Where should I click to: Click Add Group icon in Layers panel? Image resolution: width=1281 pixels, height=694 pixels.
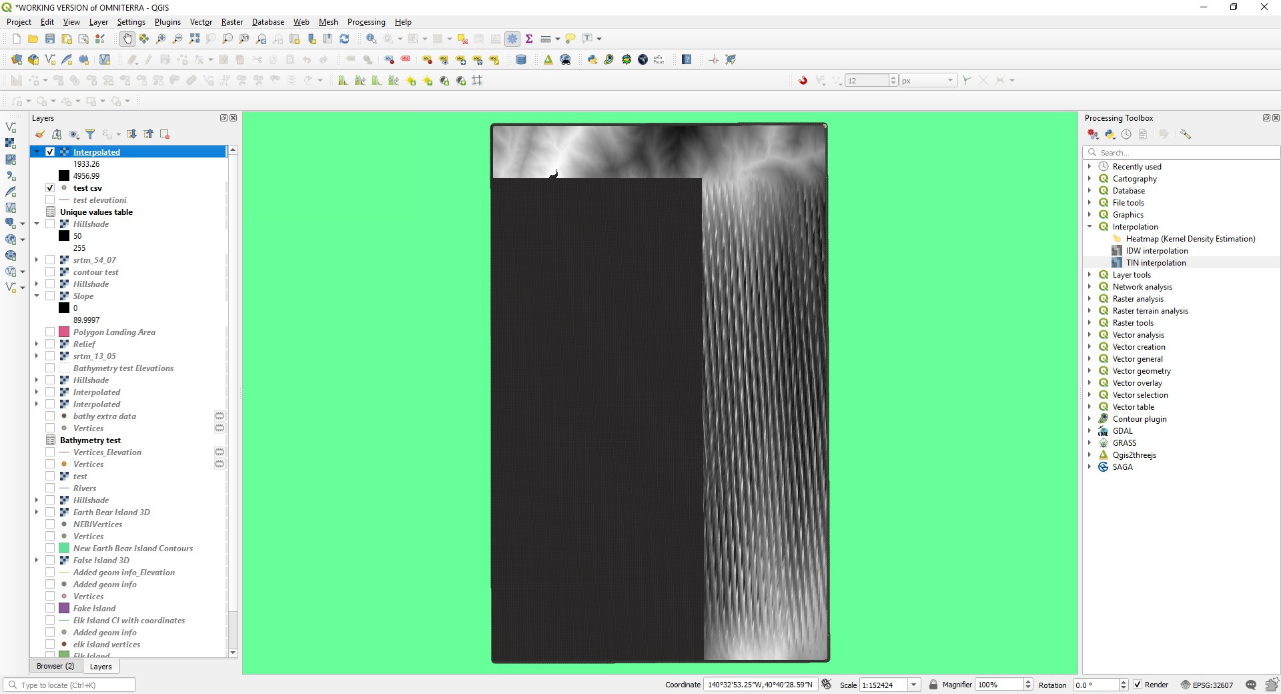tap(57, 134)
